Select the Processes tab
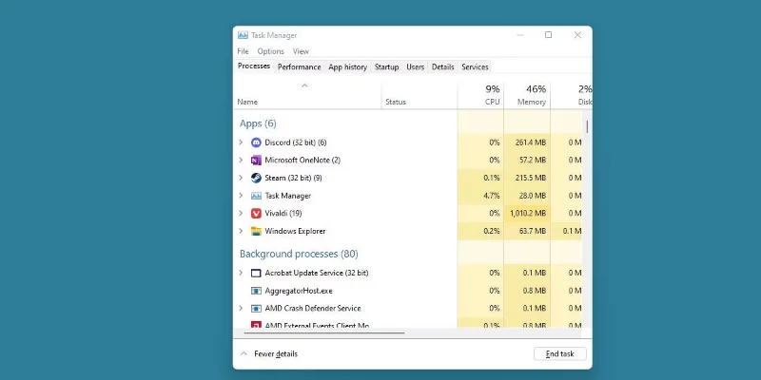Viewport: 761px width, 380px height. (254, 66)
